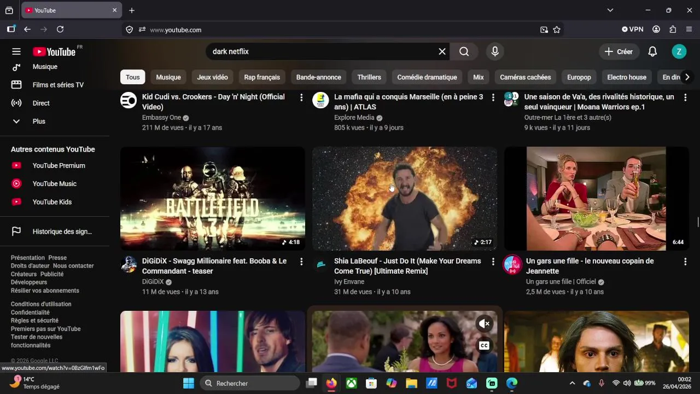Open Un gars une fille channel avatar
This screenshot has height=394, width=700.
click(512, 264)
